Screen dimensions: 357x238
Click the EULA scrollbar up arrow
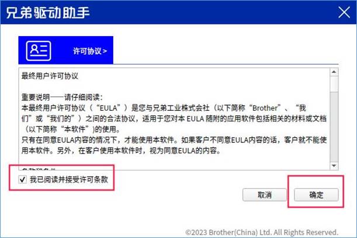tap(334, 72)
